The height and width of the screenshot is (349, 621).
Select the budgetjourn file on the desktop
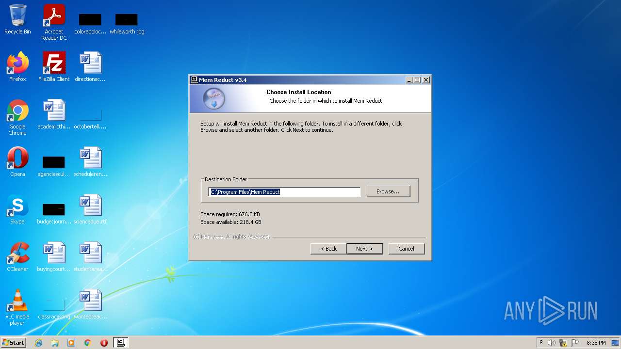pyautogui.click(x=54, y=214)
